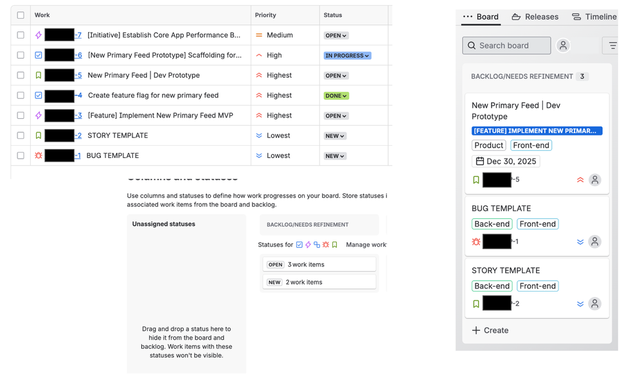The image size is (642, 377).
Task: Open the IN PROGRESS status dropdown
Action: (347, 55)
